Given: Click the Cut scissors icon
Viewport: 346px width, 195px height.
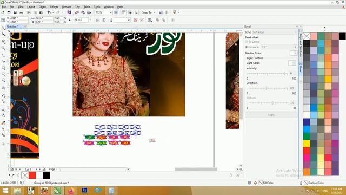Looking at the screenshot, I should tap(29, 12).
